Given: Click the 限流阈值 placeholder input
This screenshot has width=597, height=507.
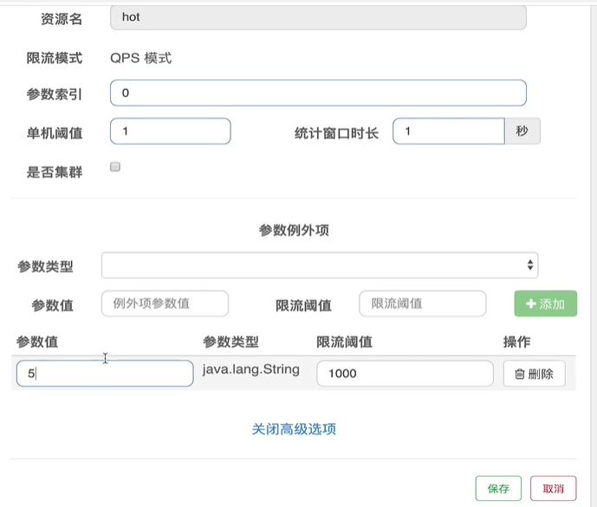Looking at the screenshot, I should [x=422, y=304].
